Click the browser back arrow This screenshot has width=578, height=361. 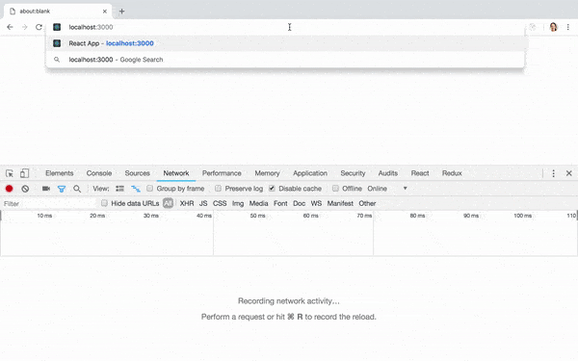tap(10, 27)
